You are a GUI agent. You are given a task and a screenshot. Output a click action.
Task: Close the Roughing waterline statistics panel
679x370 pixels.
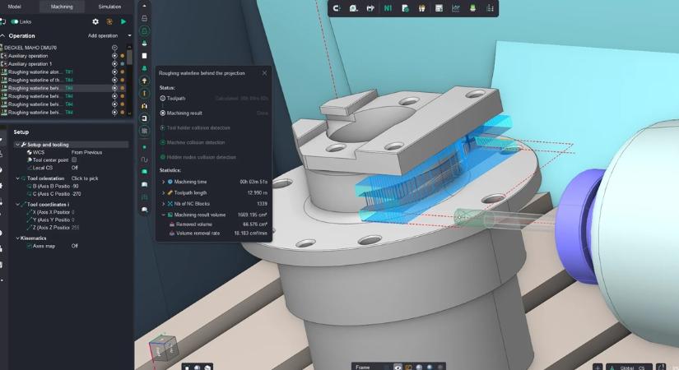click(264, 73)
